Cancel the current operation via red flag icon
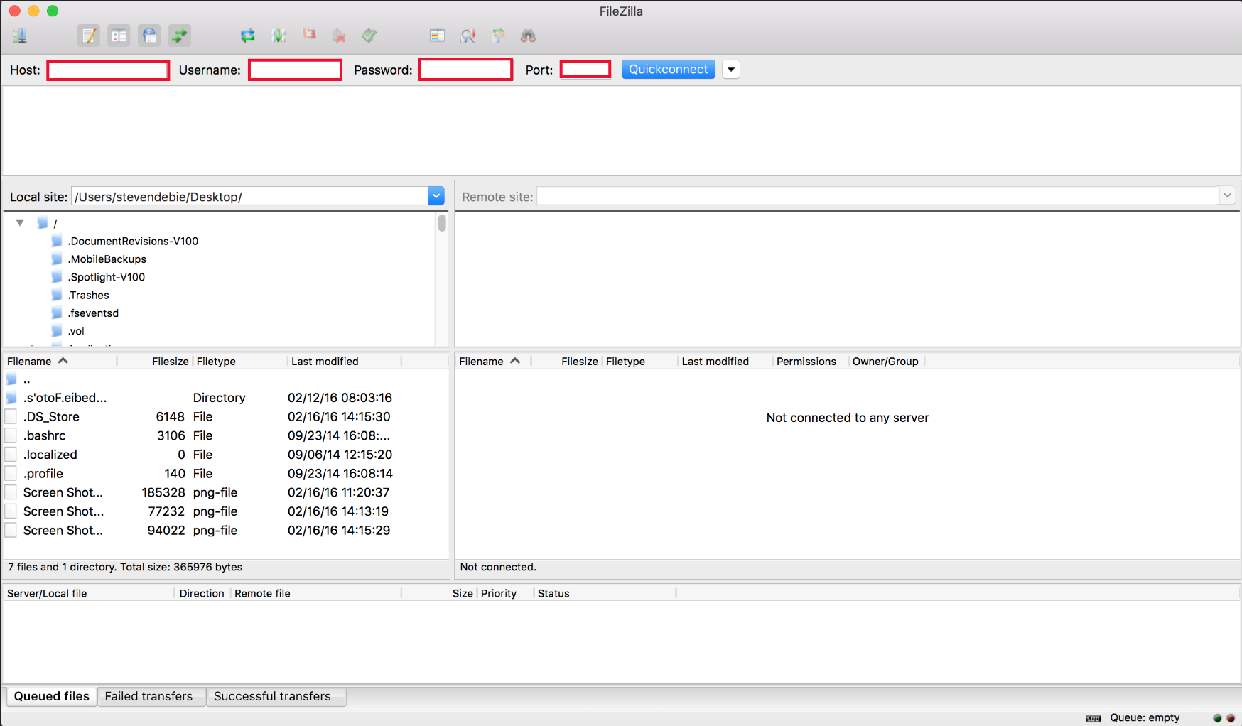This screenshot has width=1242, height=726. (x=309, y=35)
